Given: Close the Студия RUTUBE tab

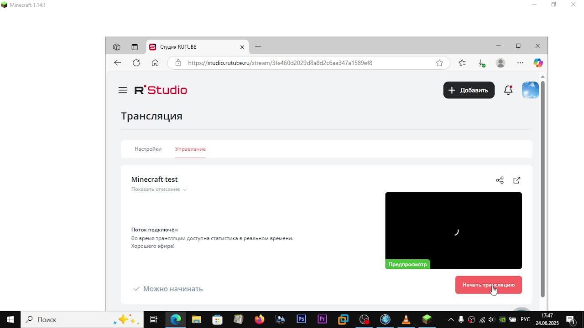Looking at the screenshot, I should pyautogui.click(x=242, y=47).
